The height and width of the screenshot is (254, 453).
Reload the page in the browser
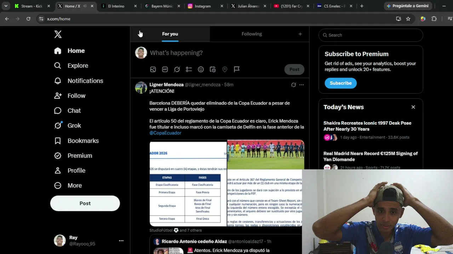coord(28,19)
